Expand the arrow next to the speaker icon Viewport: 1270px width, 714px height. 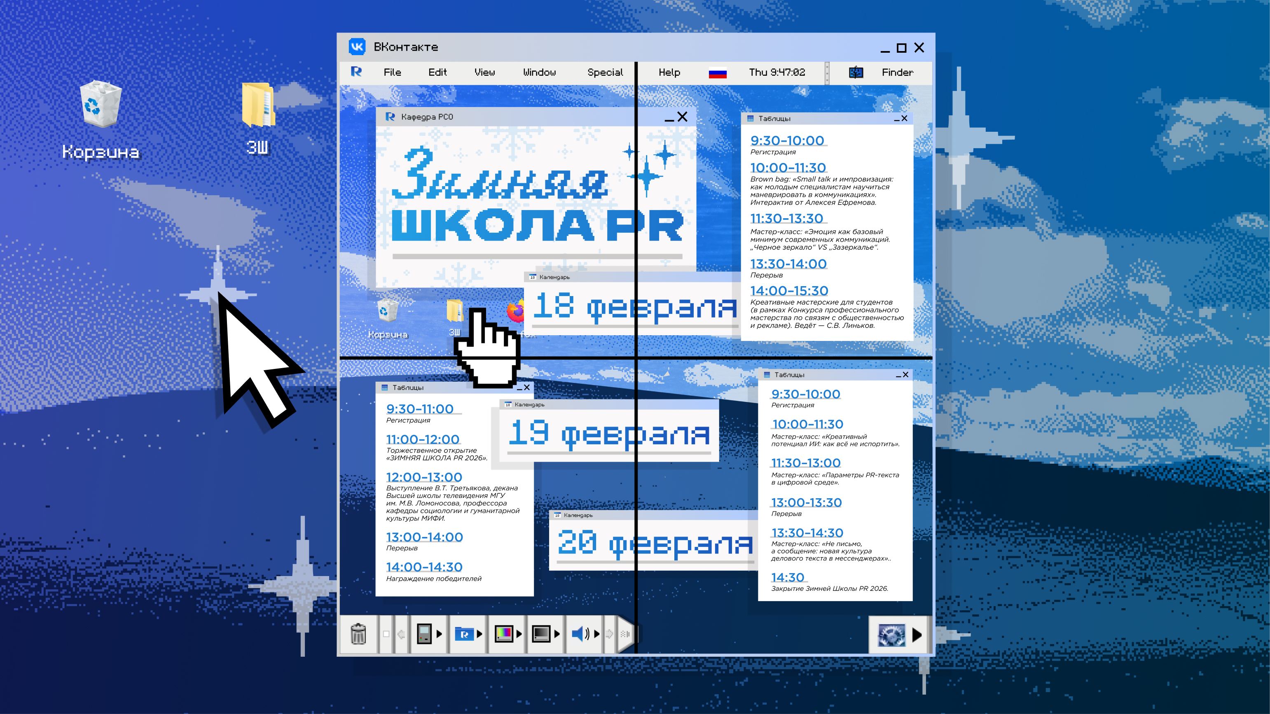click(596, 634)
